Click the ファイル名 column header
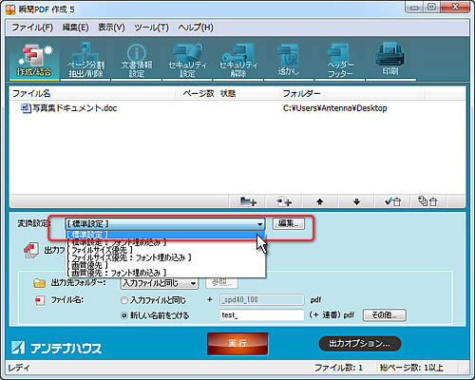This screenshot has width=475, height=380. pos(92,93)
